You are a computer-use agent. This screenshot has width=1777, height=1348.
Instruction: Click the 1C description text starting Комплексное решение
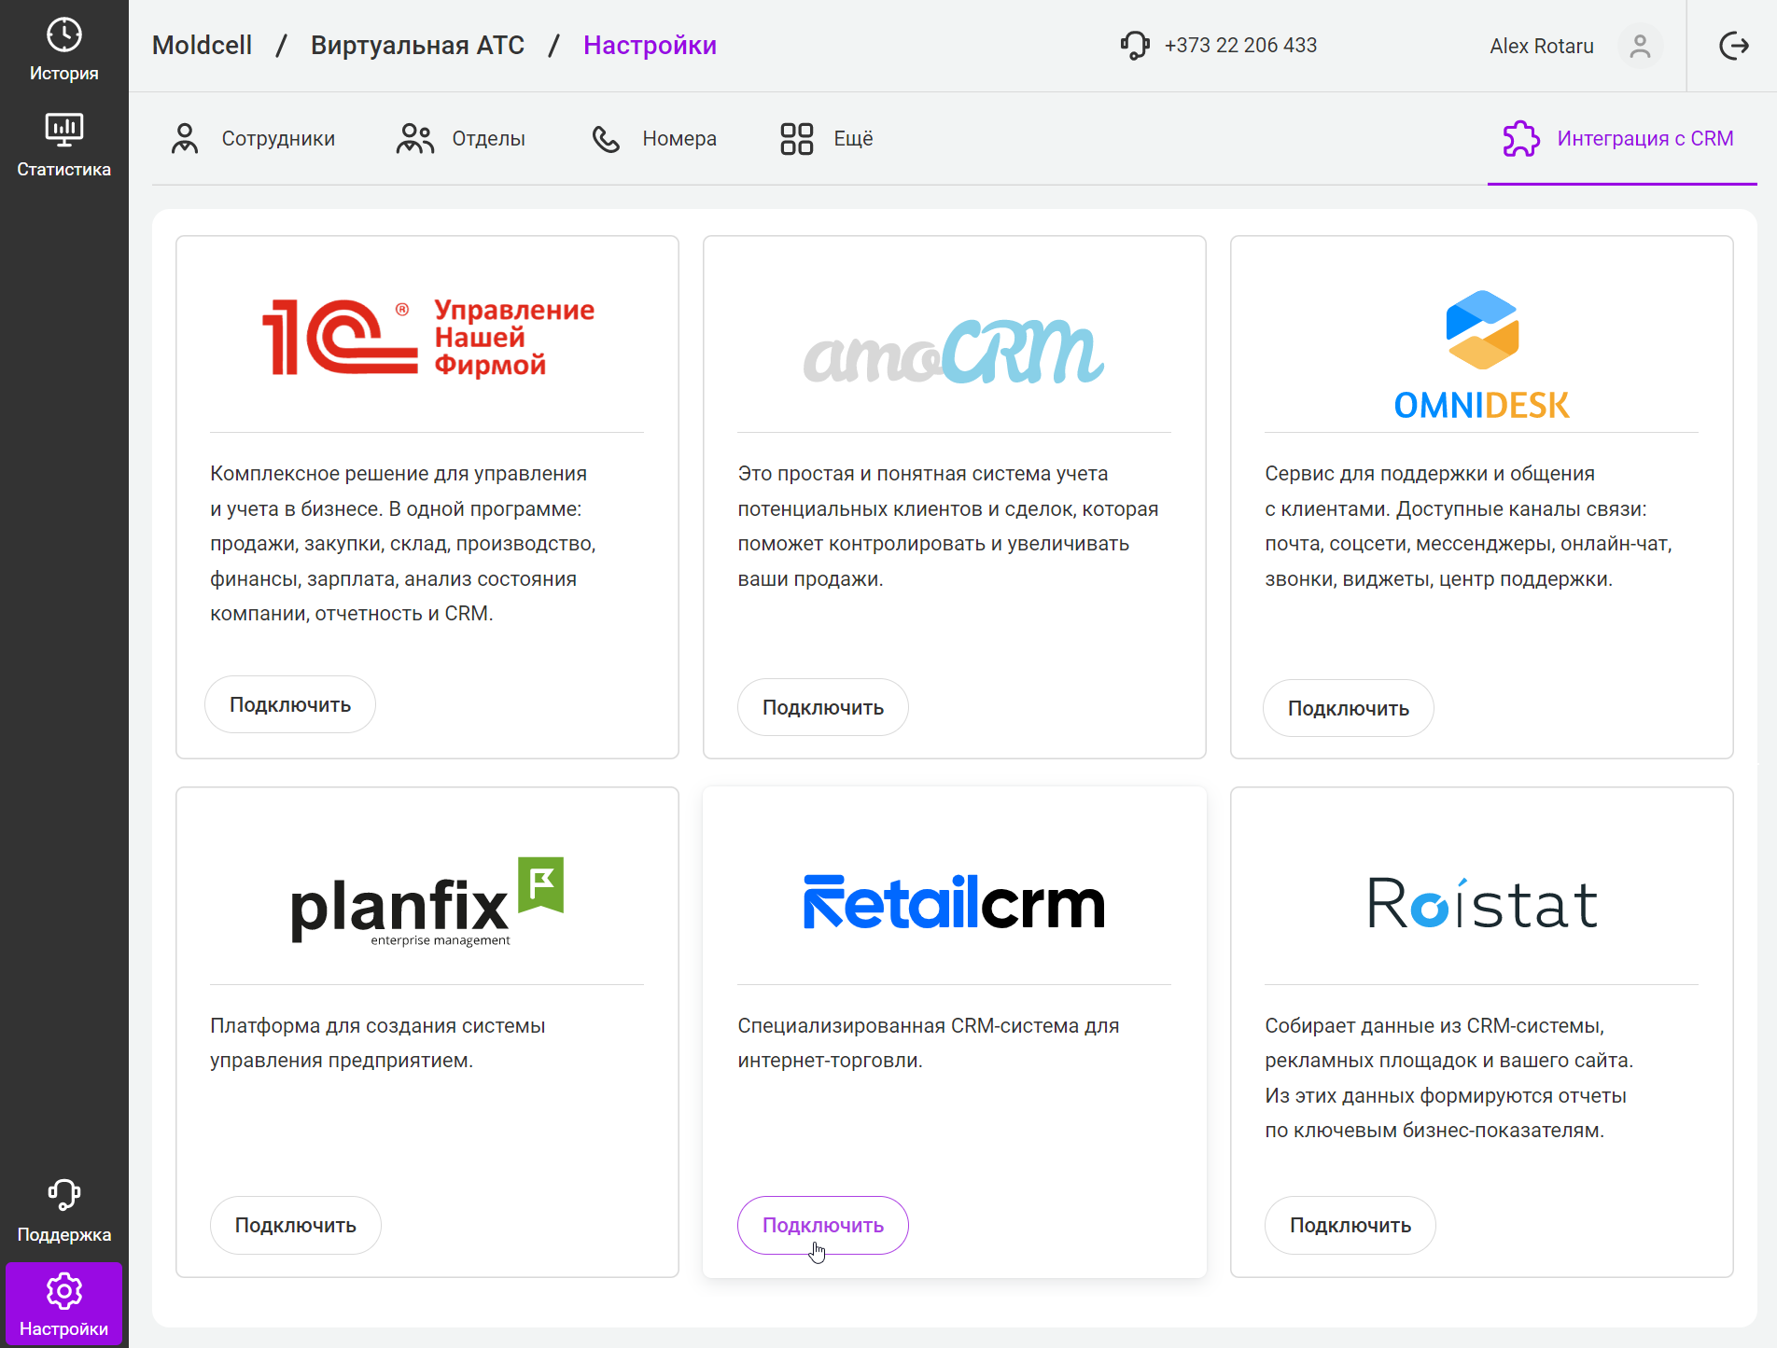[x=403, y=544]
